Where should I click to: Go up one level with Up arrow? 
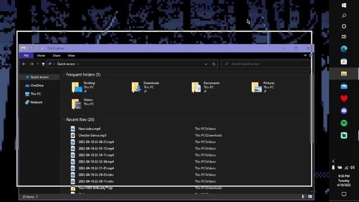coord(43,64)
